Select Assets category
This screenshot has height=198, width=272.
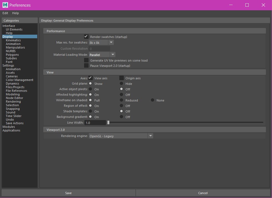coord(10,73)
